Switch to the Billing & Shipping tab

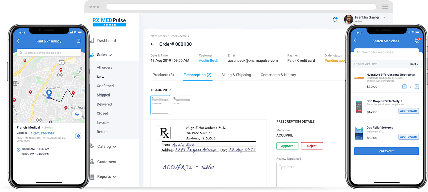236,75
